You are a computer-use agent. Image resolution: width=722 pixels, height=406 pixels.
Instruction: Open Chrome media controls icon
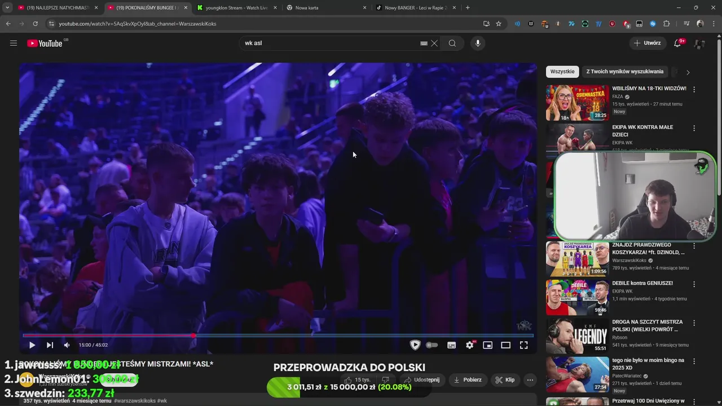(686, 24)
